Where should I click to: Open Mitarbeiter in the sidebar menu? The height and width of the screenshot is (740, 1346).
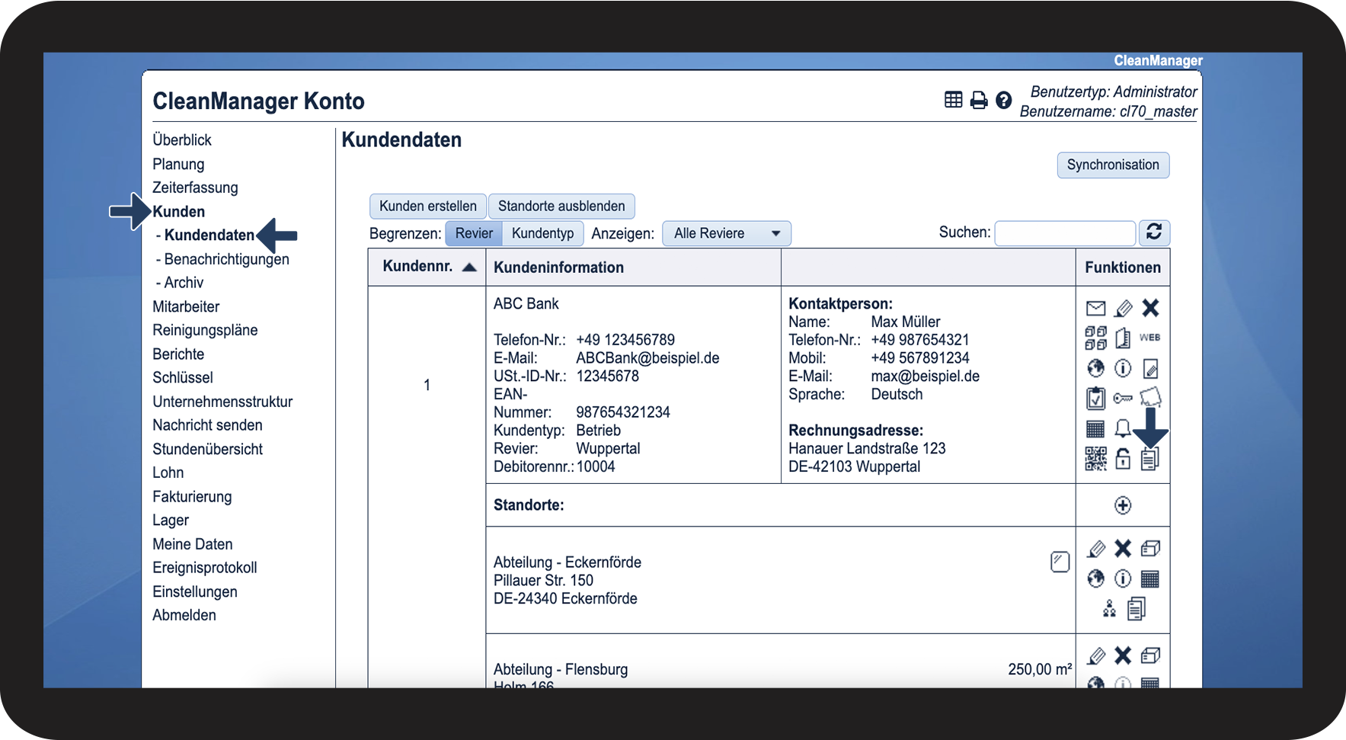[186, 306]
